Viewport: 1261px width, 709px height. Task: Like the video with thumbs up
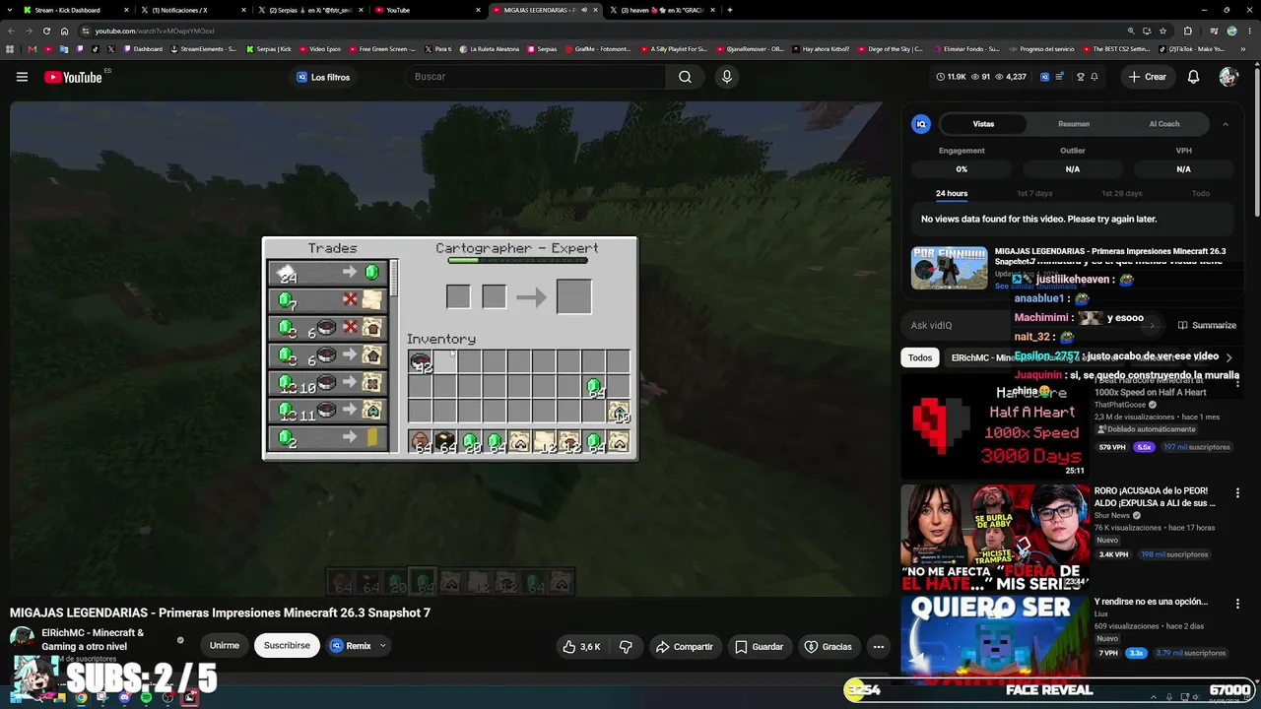(581, 647)
